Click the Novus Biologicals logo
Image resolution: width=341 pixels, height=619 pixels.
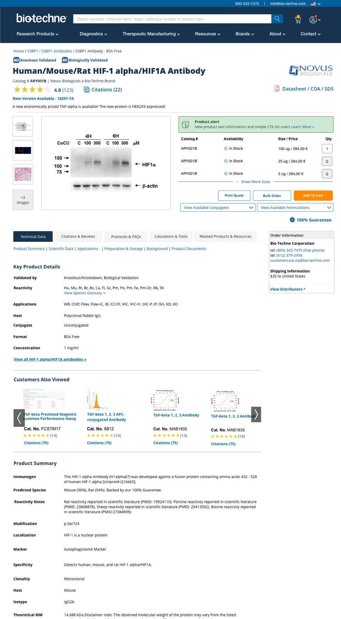coord(311,71)
